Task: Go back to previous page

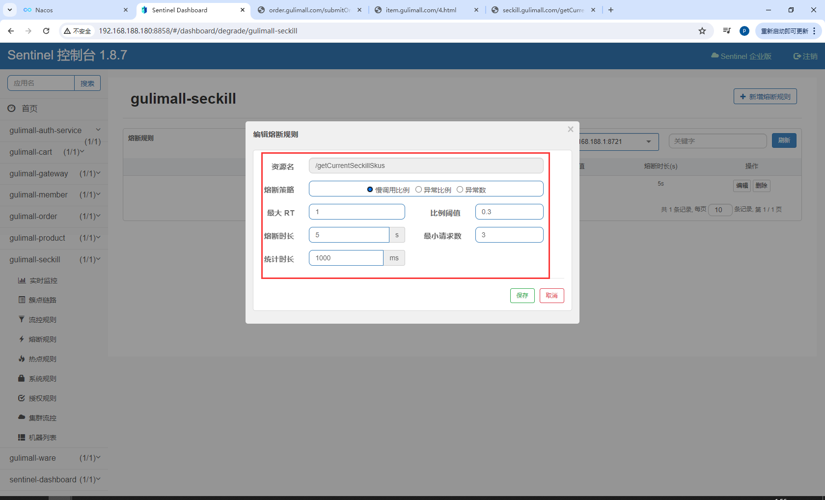Action: pos(11,31)
